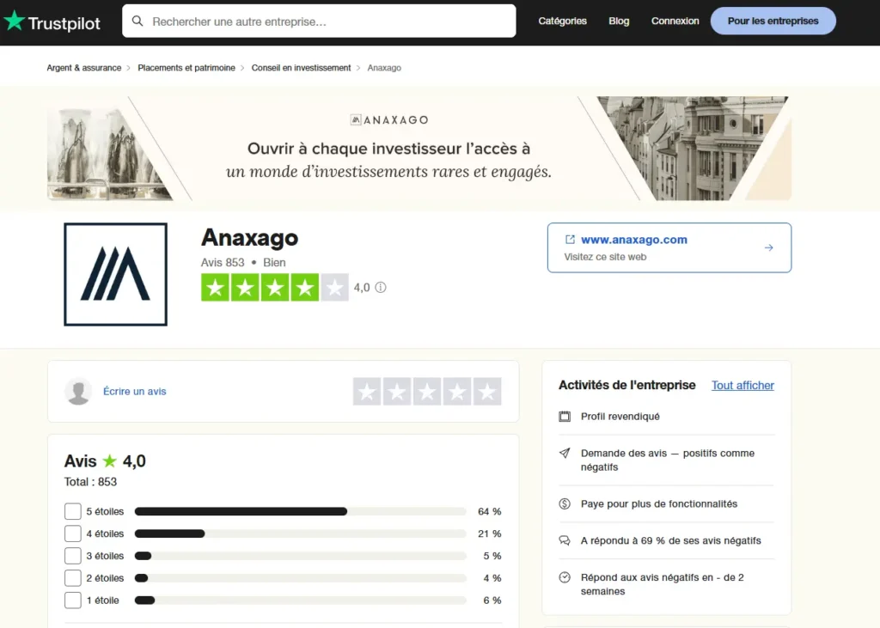Click the speech bubble icon near the response rate
The width and height of the screenshot is (880, 628).
click(565, 541)
